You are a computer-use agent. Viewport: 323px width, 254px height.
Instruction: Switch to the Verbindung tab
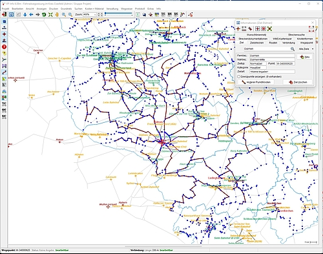point(289,43)
